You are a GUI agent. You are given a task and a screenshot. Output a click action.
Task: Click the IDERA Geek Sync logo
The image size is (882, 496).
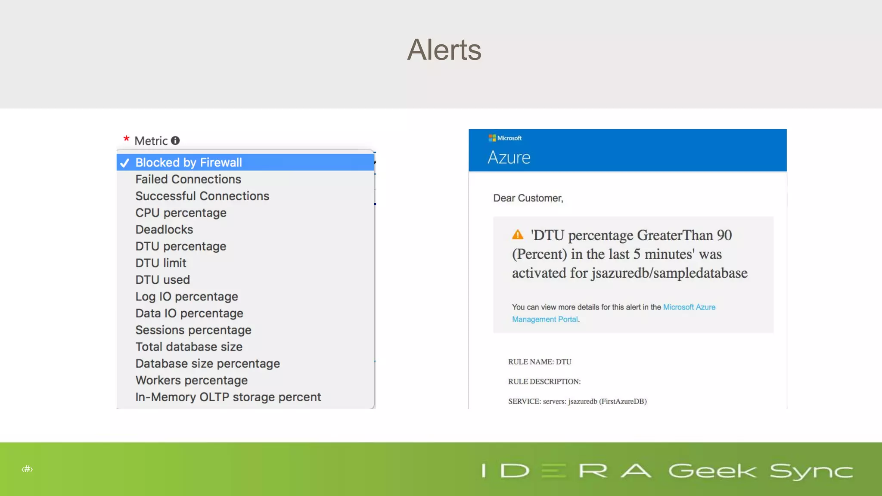(667, 471)
